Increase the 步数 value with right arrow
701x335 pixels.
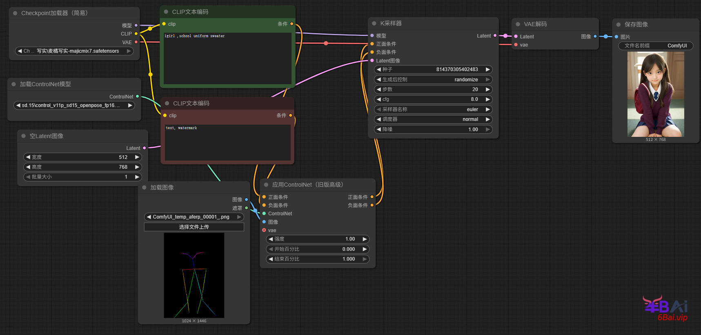[487, 89]
